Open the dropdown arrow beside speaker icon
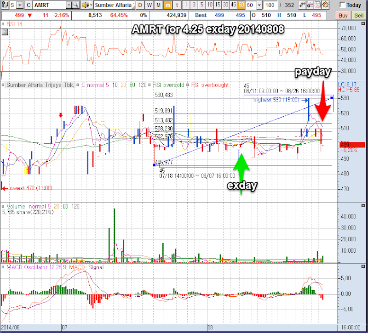The image size is (368, 333). [x=91, y=5]
